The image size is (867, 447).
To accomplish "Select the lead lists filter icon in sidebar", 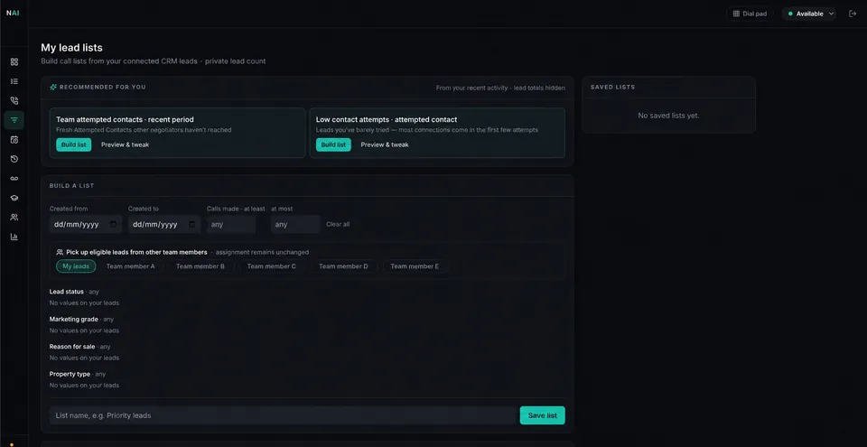I will click(14, 120).
